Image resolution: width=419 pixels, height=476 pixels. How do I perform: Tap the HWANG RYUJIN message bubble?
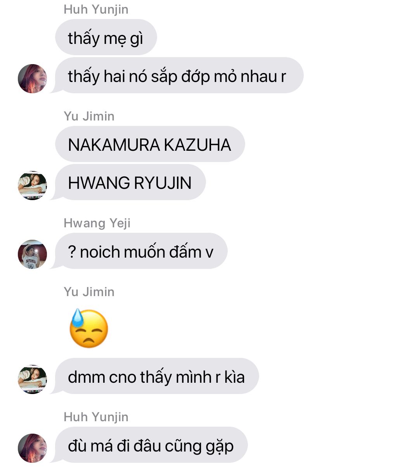click(130, 182)
